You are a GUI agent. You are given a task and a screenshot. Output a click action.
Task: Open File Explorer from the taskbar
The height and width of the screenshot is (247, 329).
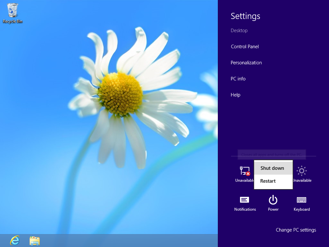pos(35,241)
